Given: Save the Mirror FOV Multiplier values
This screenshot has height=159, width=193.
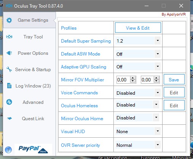Looking at the screenshot, I should click(174, 79).
